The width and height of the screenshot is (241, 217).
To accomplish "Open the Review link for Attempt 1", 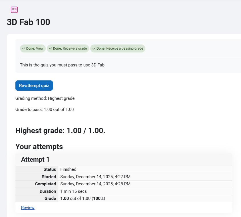I will coord(28,208).
